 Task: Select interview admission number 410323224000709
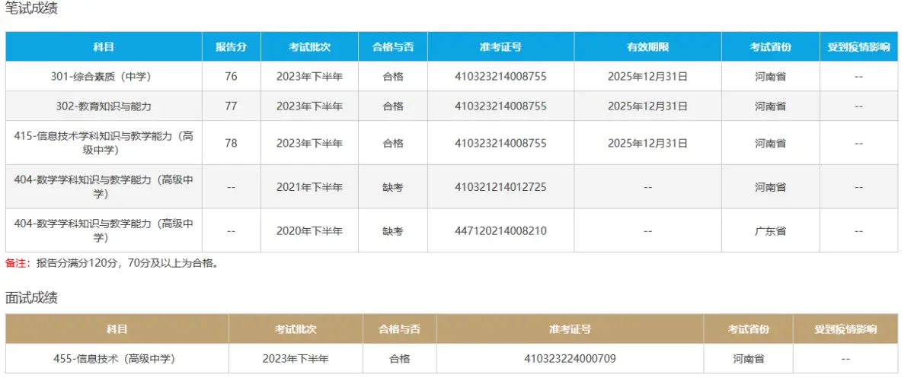[570, 358]
